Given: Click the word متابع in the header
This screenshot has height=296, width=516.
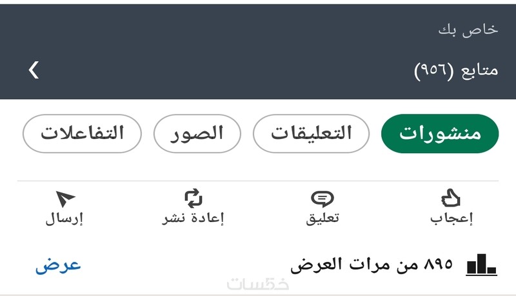Looking at the screenshot, I should pos(480,69).
